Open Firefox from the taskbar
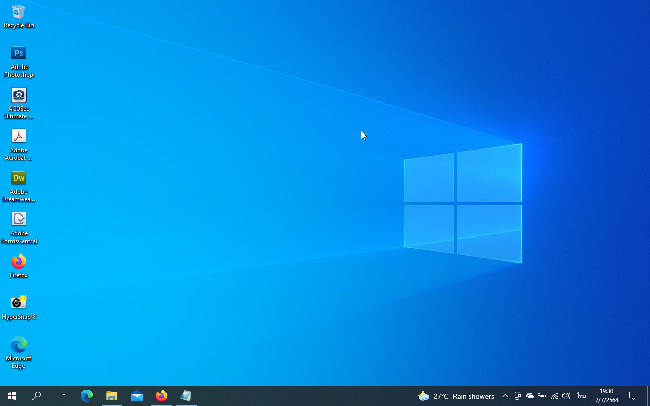The image size is (650, 406). point(161,395)
